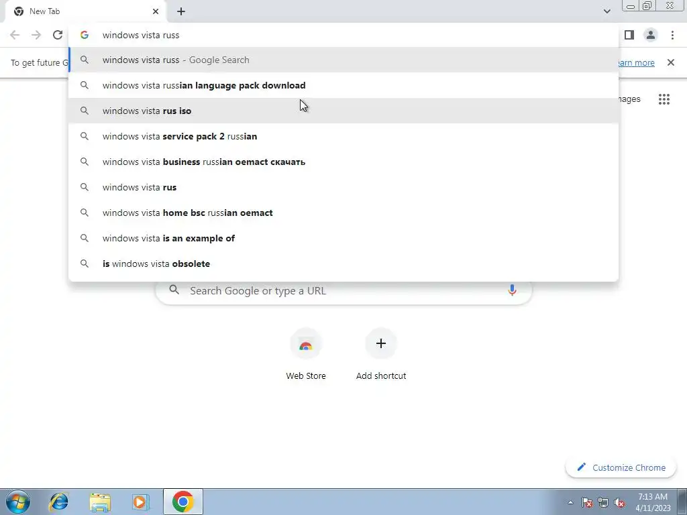Open the Chrome profile avatar menu
Screen dimensions: 687x515
651,35
